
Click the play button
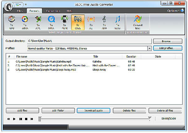[x=14, y=119]
